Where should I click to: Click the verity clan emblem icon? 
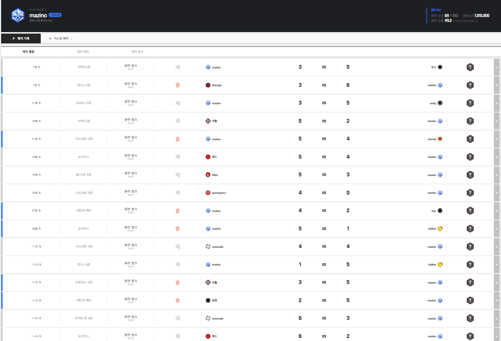pyautogui.click(x=440, y=103)
